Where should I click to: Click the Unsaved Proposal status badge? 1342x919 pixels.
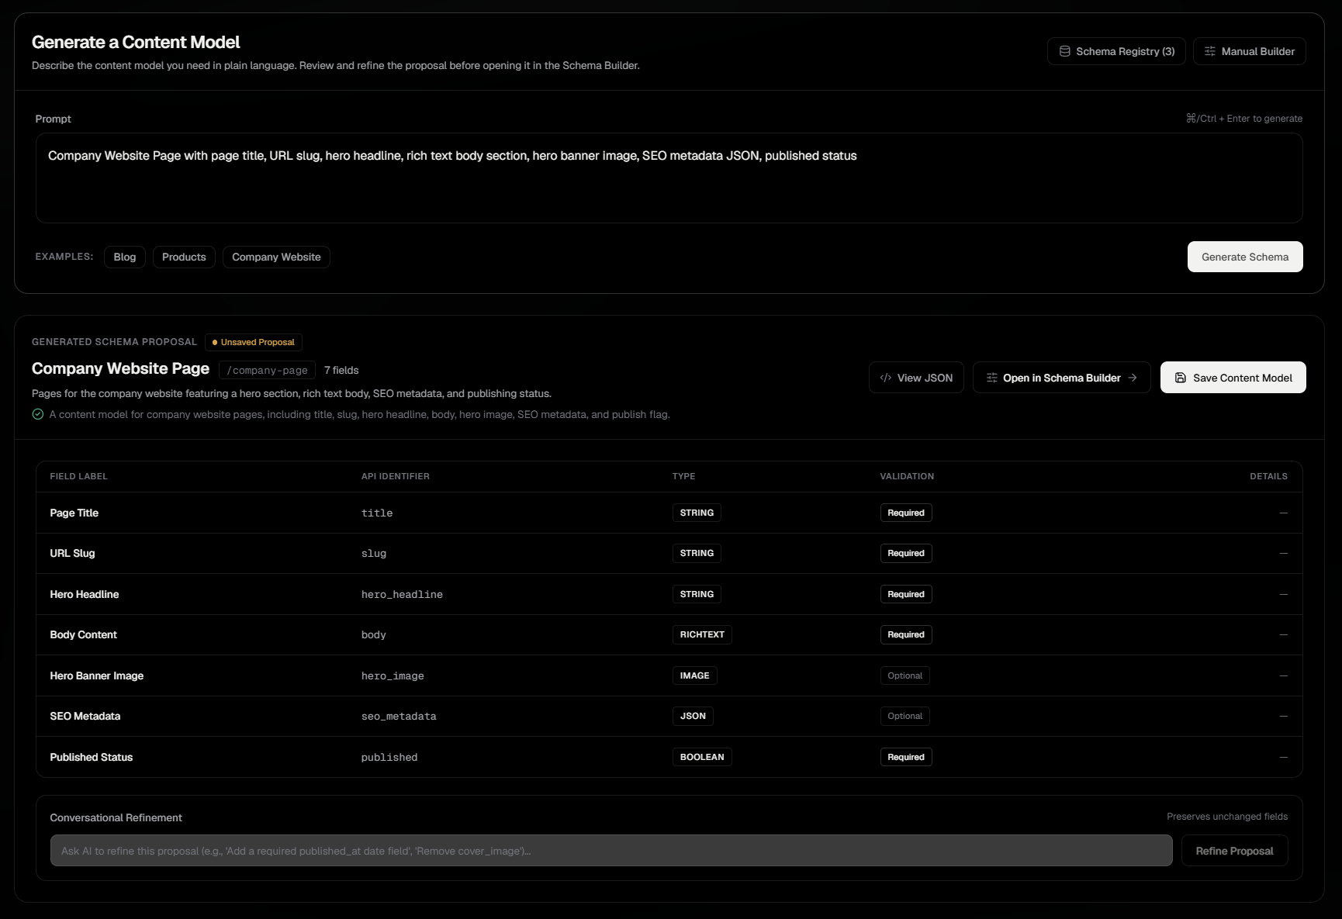point(254,342)
